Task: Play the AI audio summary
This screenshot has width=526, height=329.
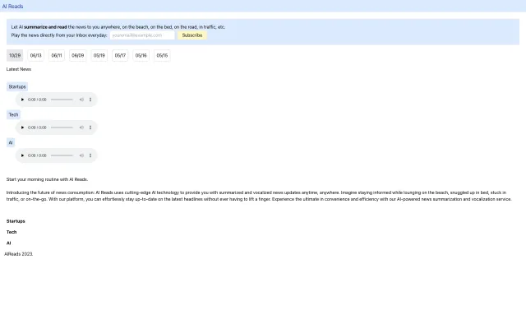Action: [23, 155]
